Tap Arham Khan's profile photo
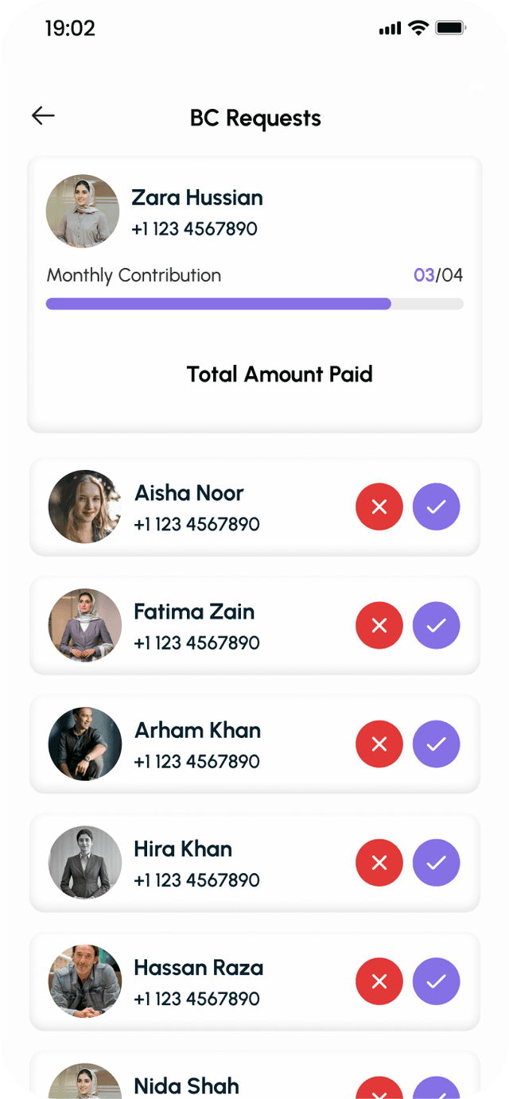 (85, 744)
